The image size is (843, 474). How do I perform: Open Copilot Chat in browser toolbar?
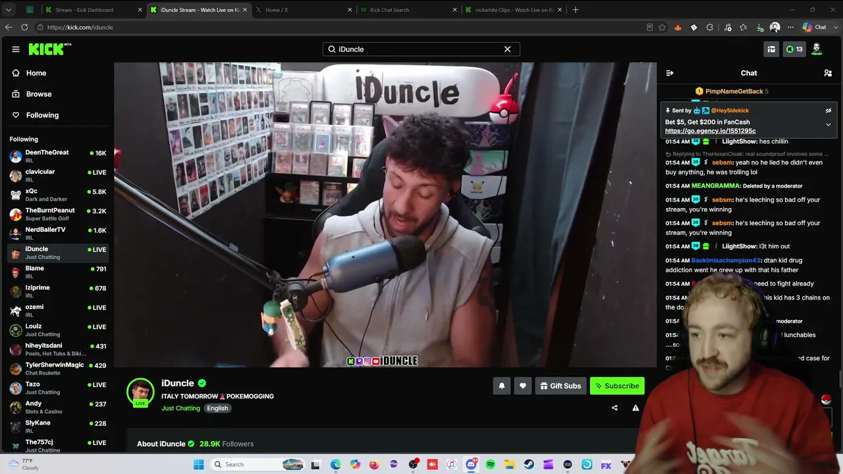click(x=815, y=28)
